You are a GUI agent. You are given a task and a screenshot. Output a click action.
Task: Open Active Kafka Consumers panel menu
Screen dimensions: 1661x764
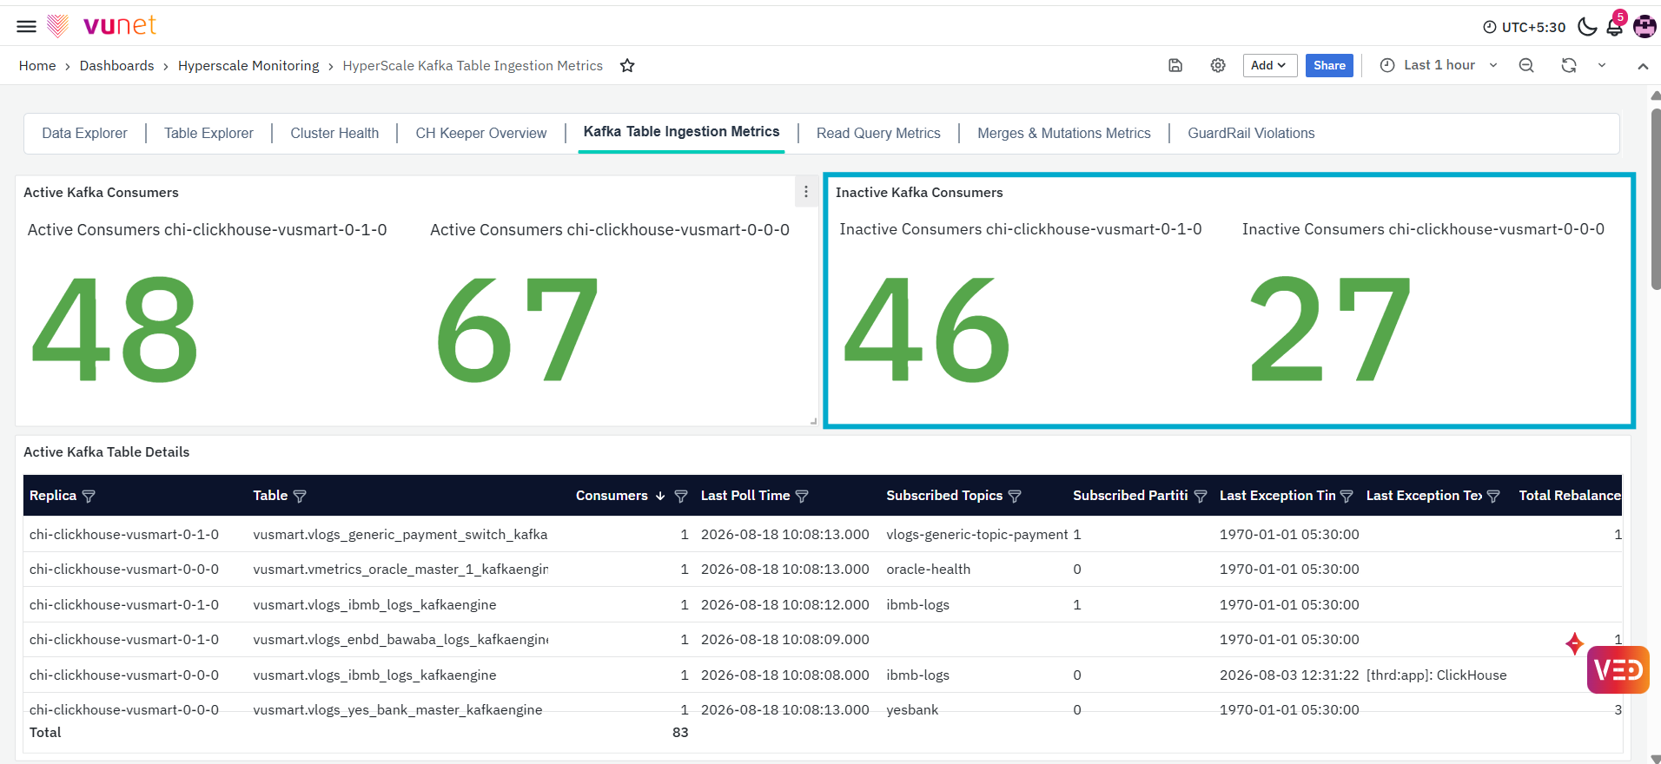pyautogui.click(x=806, y=192)
